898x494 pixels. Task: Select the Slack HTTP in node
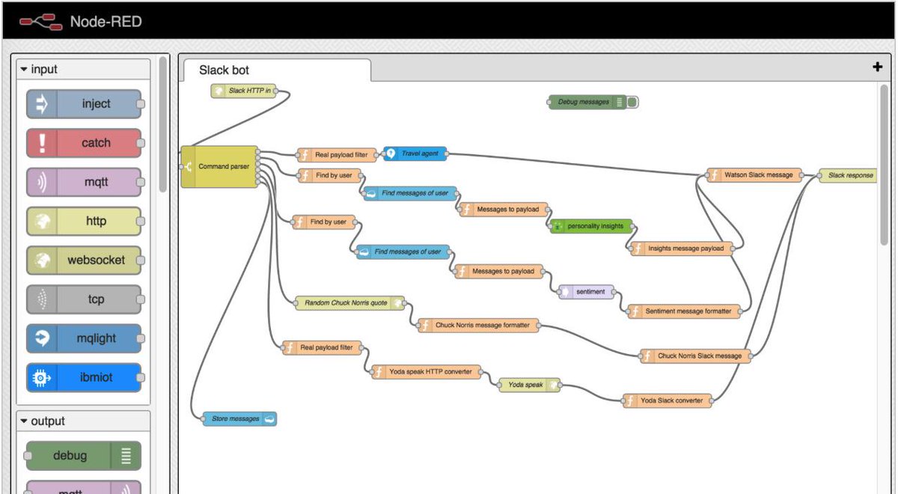pos(243,91)
